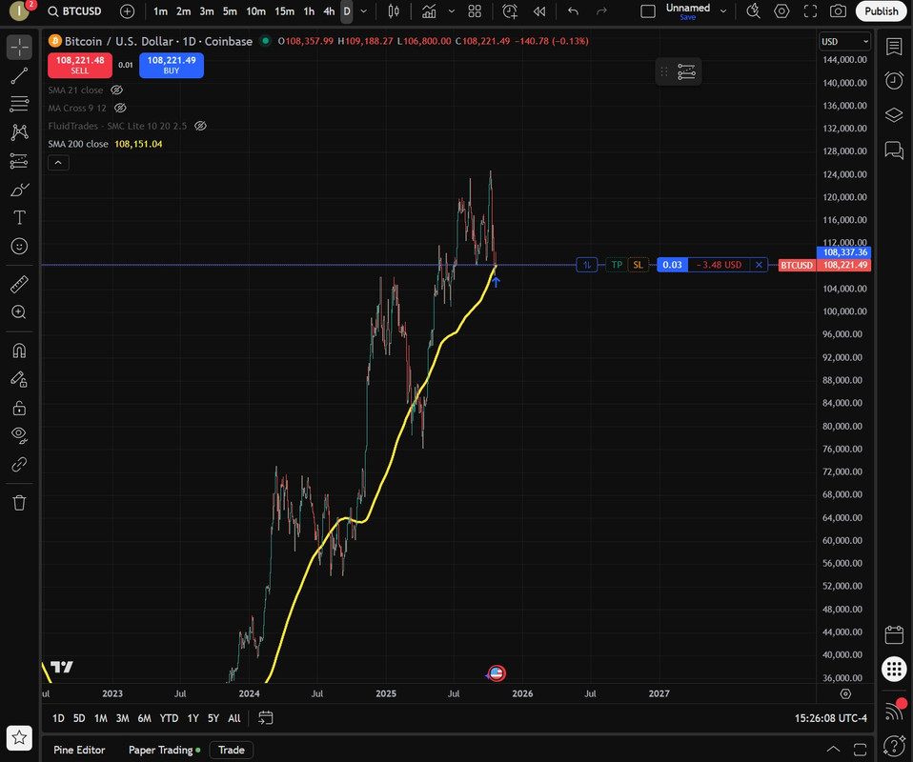Viewport: 913px width, 762px height.
Task: Select the brush drawing tool
Action: 19,190
